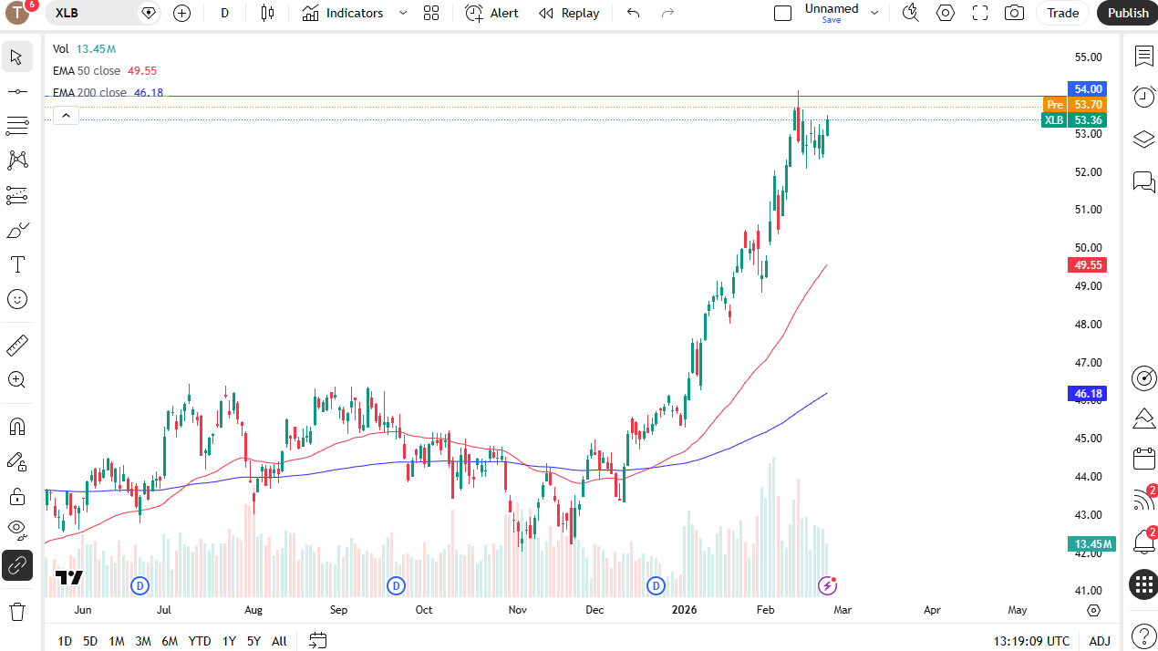
Task: Select the 5D time range
Action: [90, 641]
